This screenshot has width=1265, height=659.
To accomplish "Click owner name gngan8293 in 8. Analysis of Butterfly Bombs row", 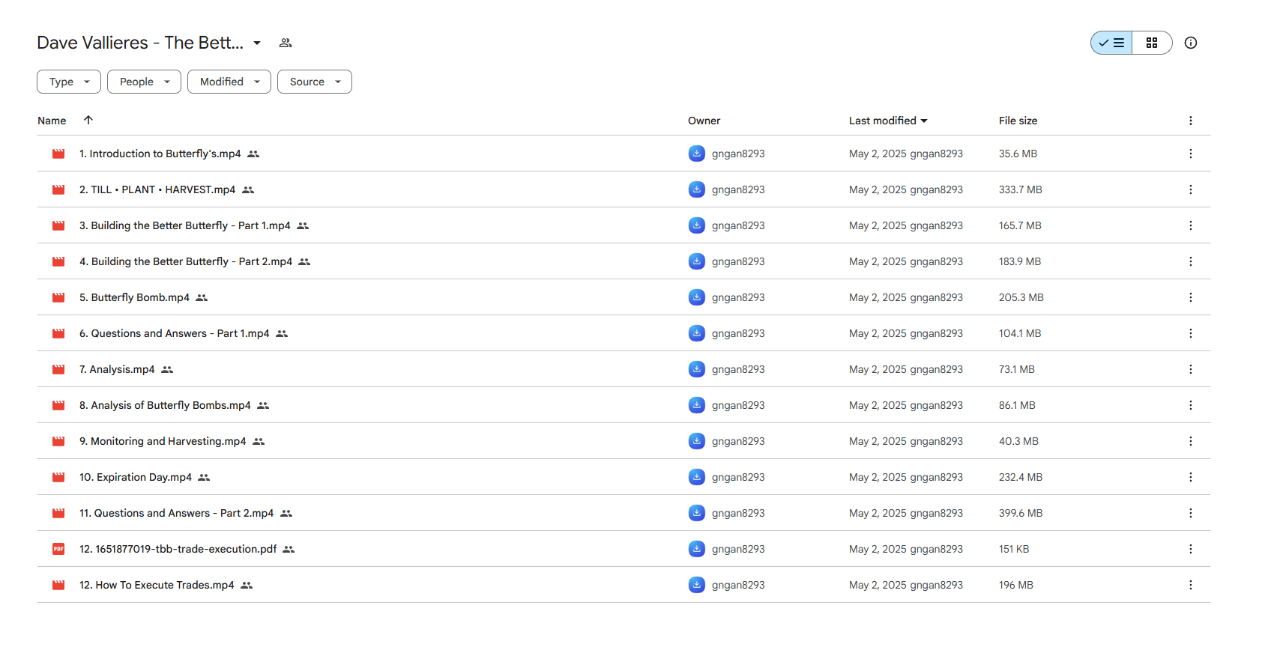I will pyautogui.click(x=738, y=405).
